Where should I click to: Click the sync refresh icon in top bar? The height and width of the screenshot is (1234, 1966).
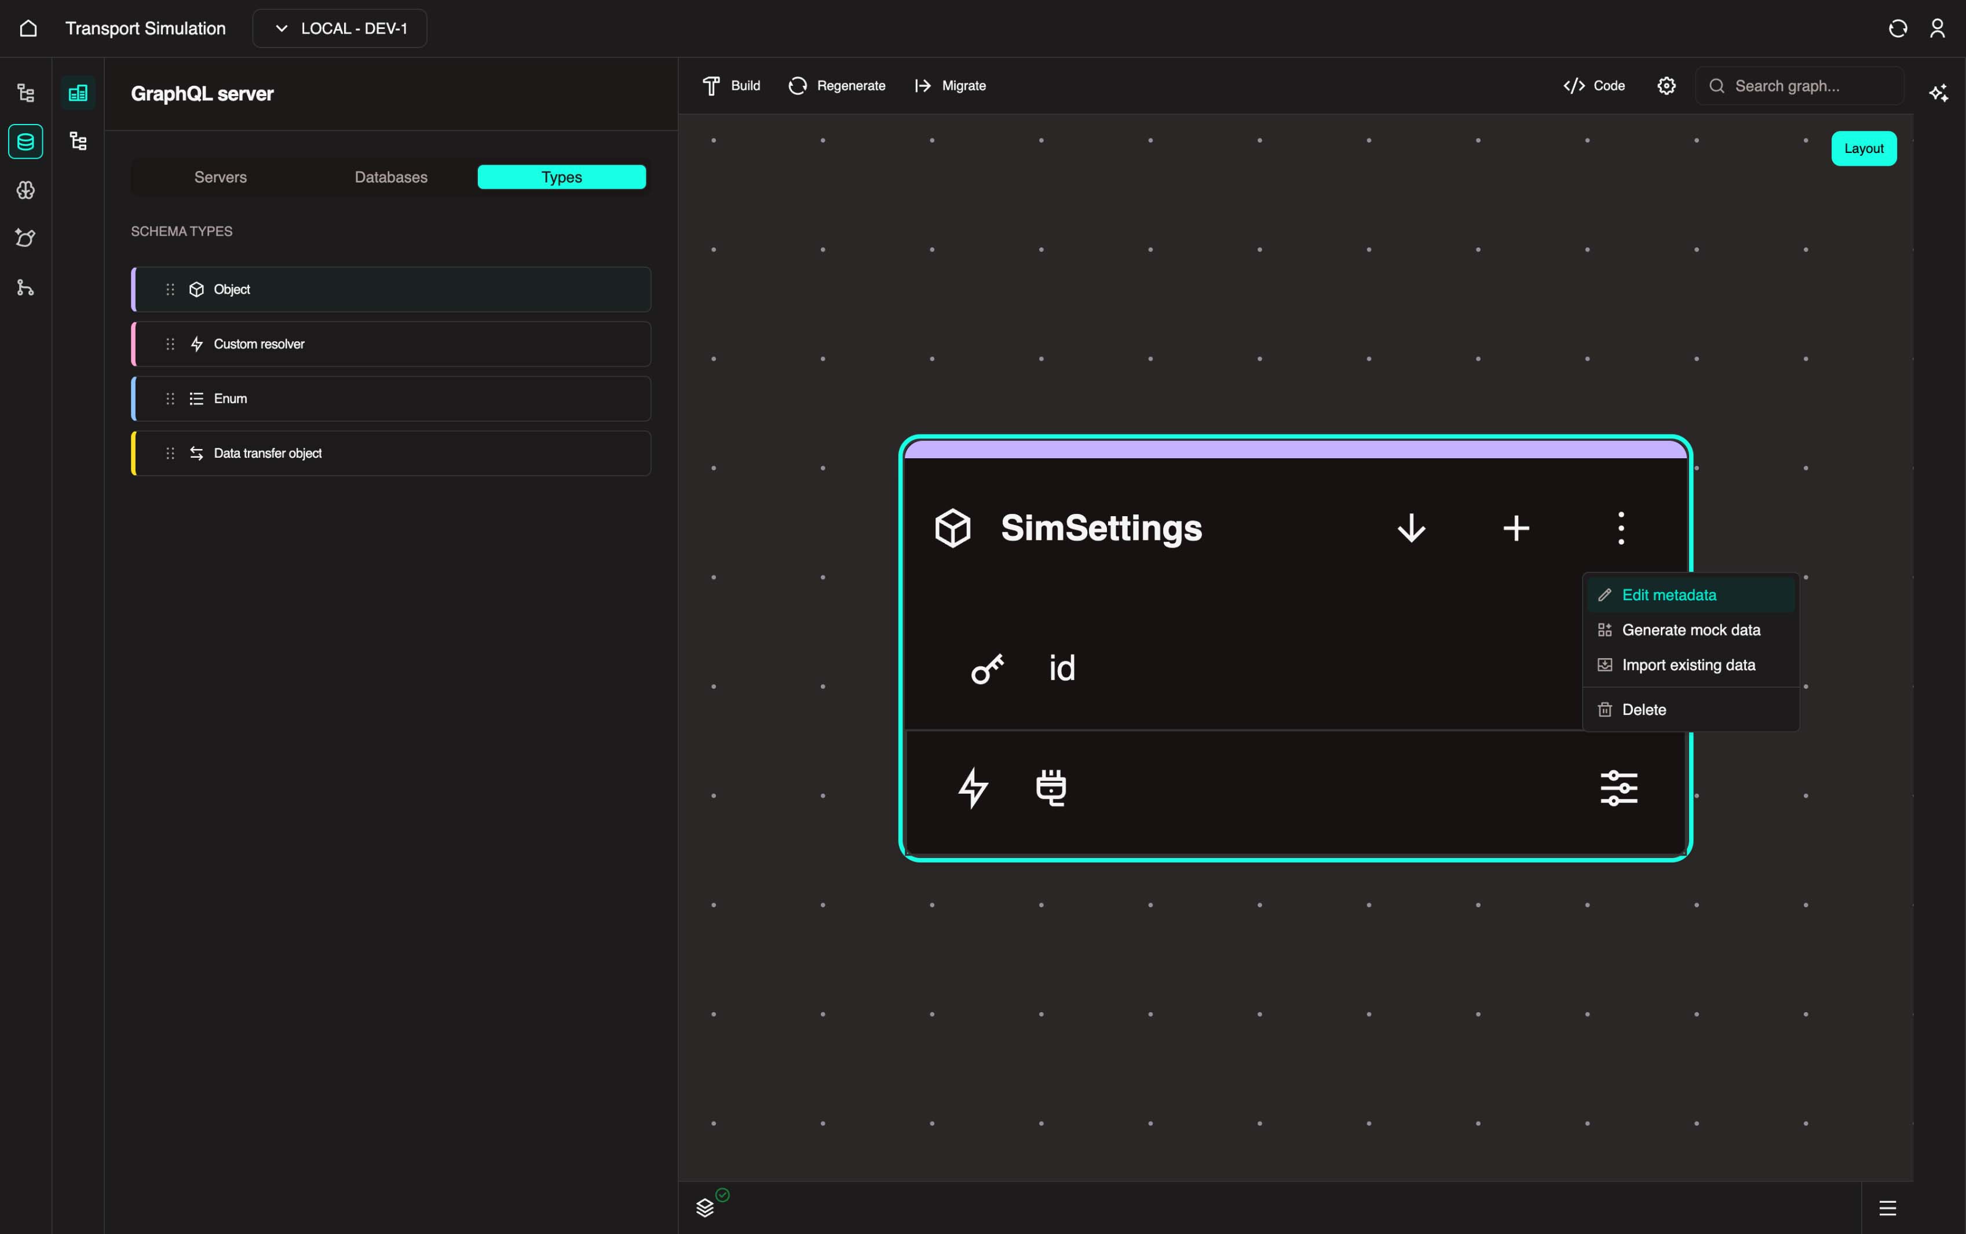[1898, 28]
